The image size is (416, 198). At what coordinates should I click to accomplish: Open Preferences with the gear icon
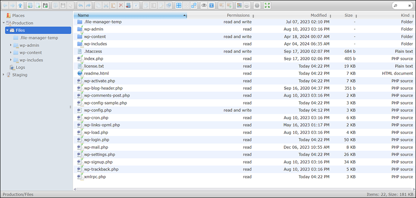click(257, 5)
